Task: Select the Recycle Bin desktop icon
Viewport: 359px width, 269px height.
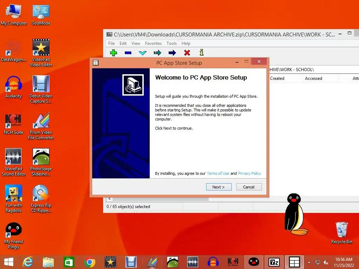Action: (x=341, y=233)
